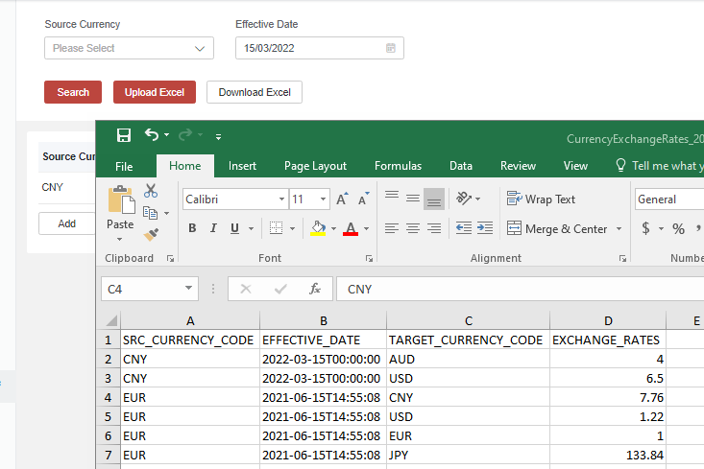
Task: Click the Upload Excel button
Action: click(155, 92)
